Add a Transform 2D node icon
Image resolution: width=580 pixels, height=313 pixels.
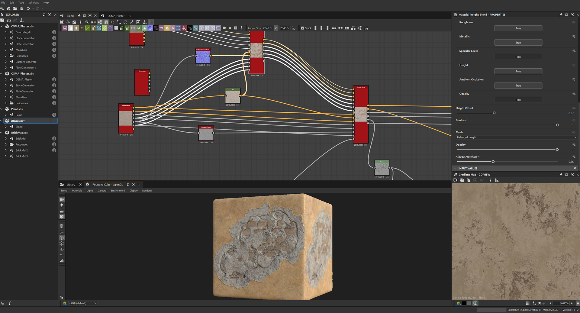pyautogui.click(x=179, y=28)
